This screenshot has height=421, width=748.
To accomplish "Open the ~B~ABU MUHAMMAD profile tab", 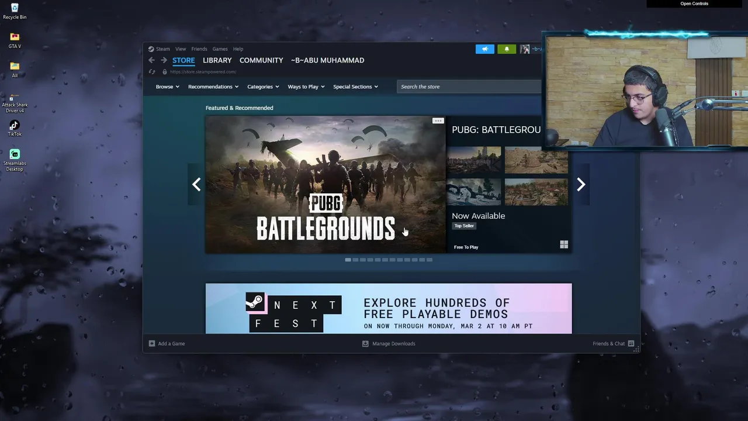I will pyautogui.click(x=328, y=60).
